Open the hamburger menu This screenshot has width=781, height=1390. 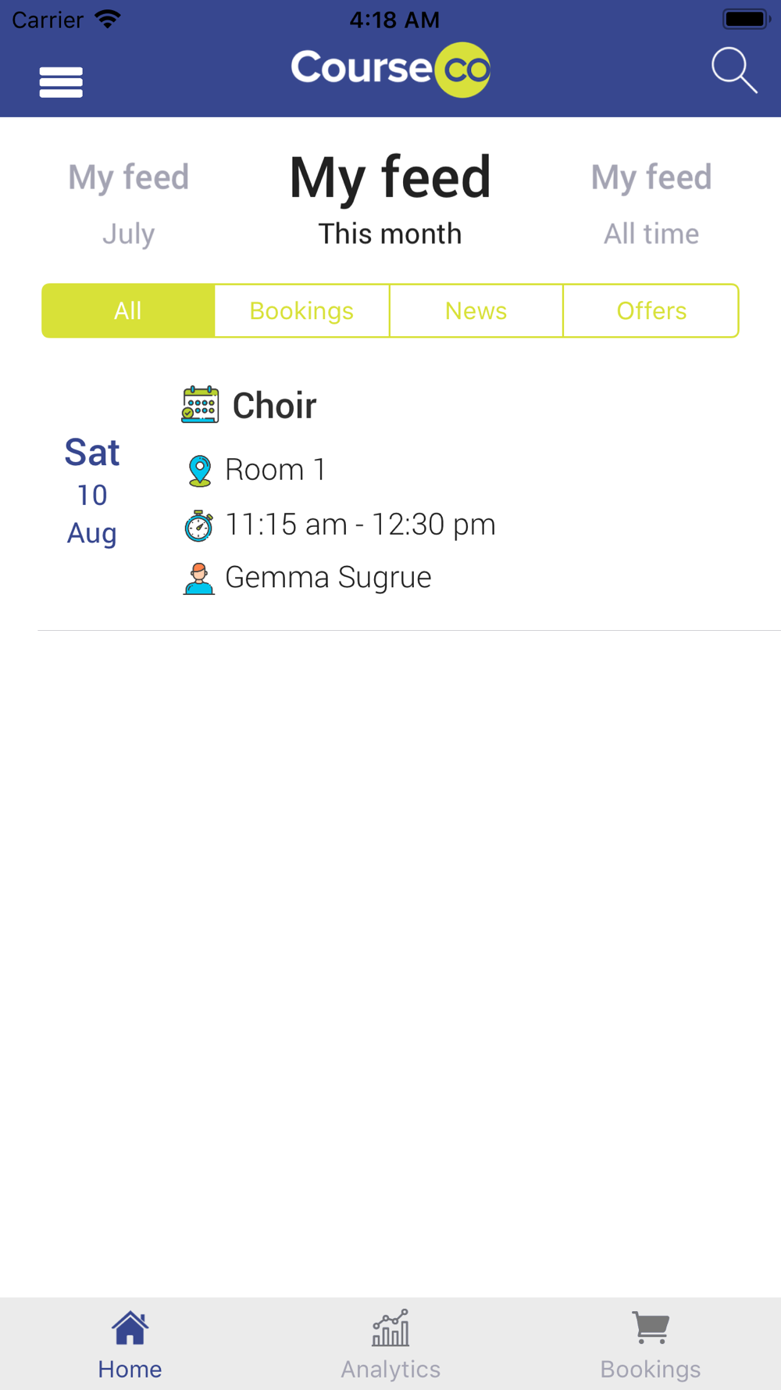(x=61, y=82)
